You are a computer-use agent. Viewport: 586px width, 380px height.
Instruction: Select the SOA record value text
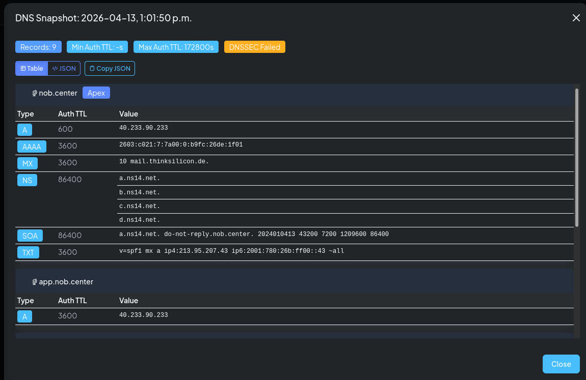coord(254,234)
